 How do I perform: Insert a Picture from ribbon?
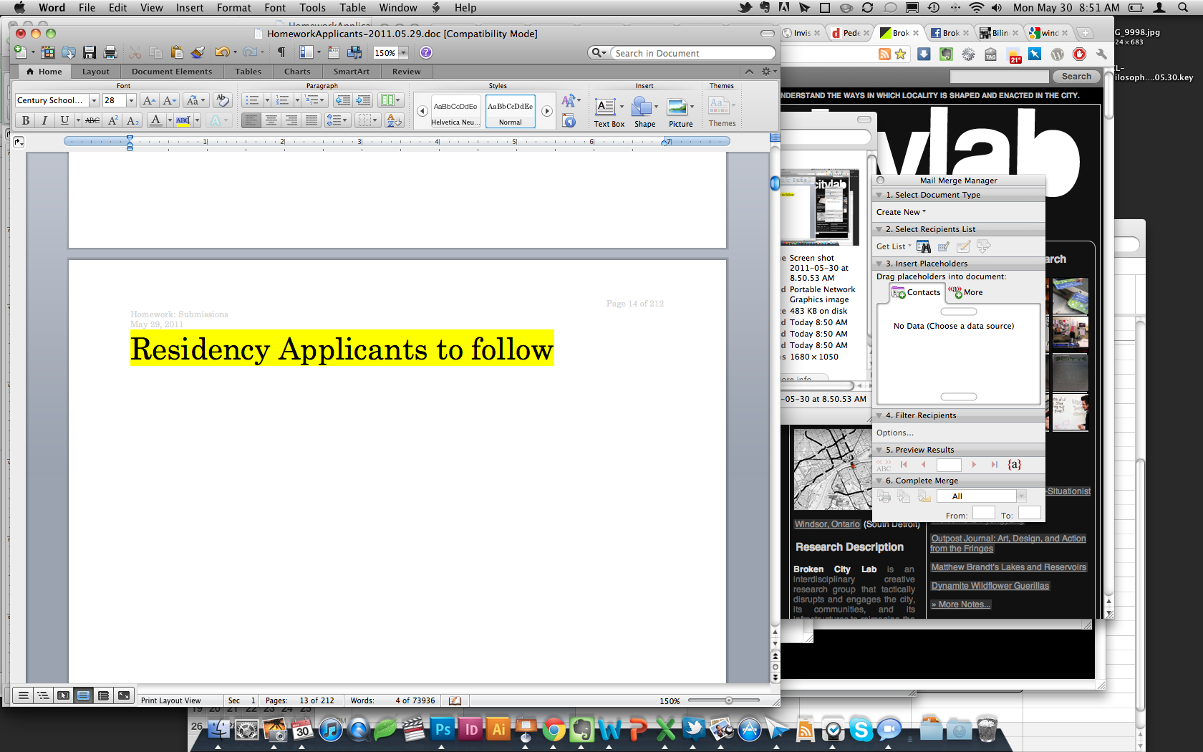coord(680,112)
